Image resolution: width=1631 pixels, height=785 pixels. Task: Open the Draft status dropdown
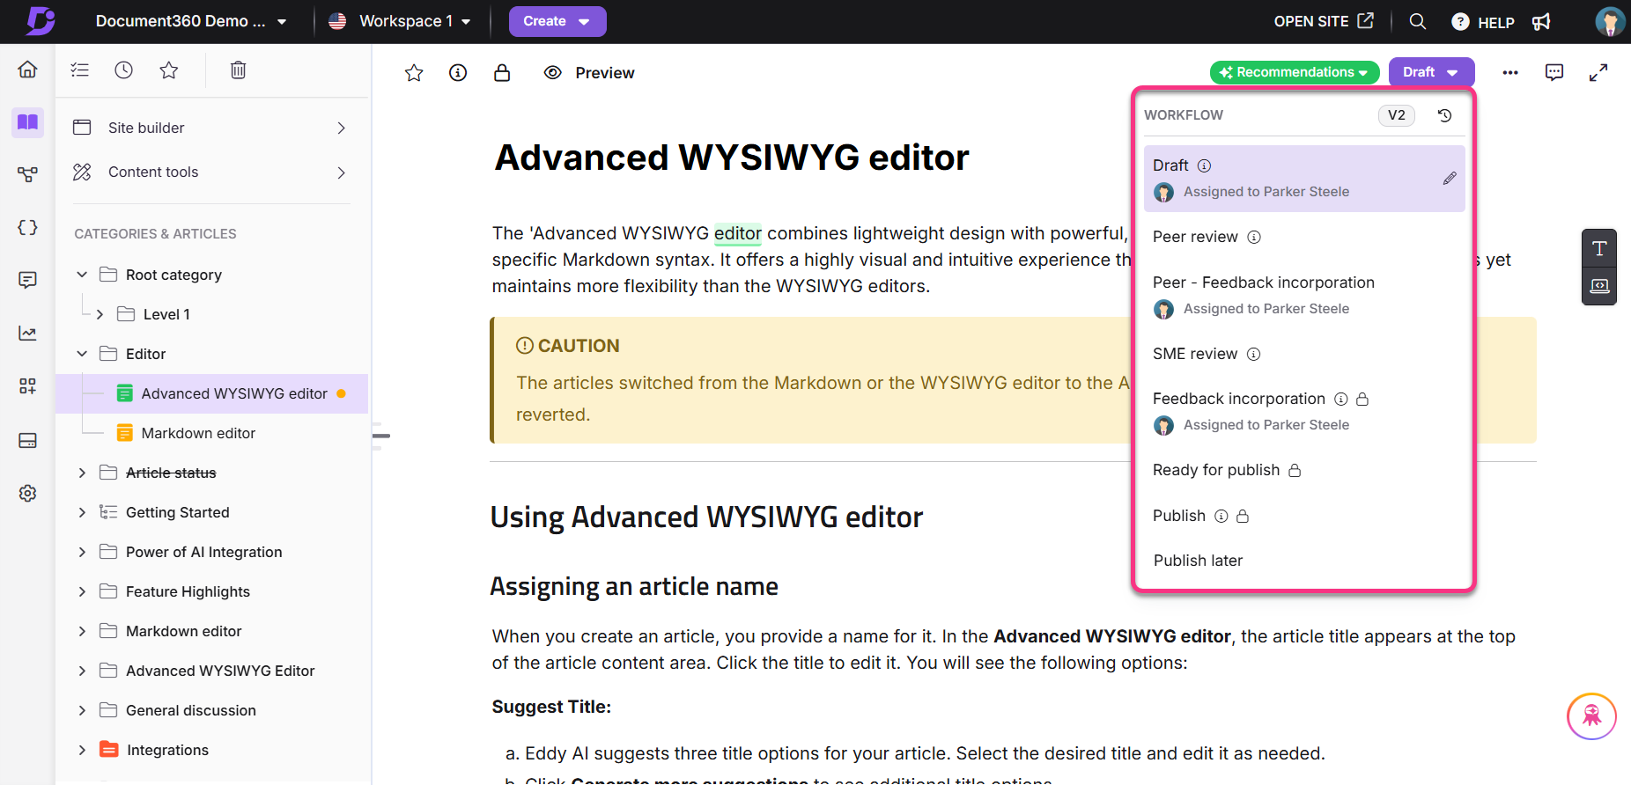click(x=1431, y=72)
